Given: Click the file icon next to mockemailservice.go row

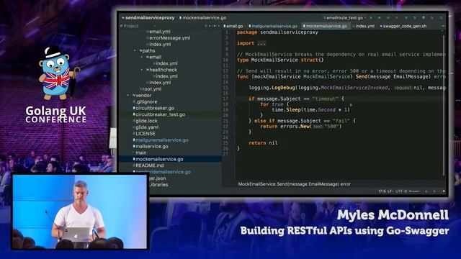Looking at the screenshot, I should 134,159.
